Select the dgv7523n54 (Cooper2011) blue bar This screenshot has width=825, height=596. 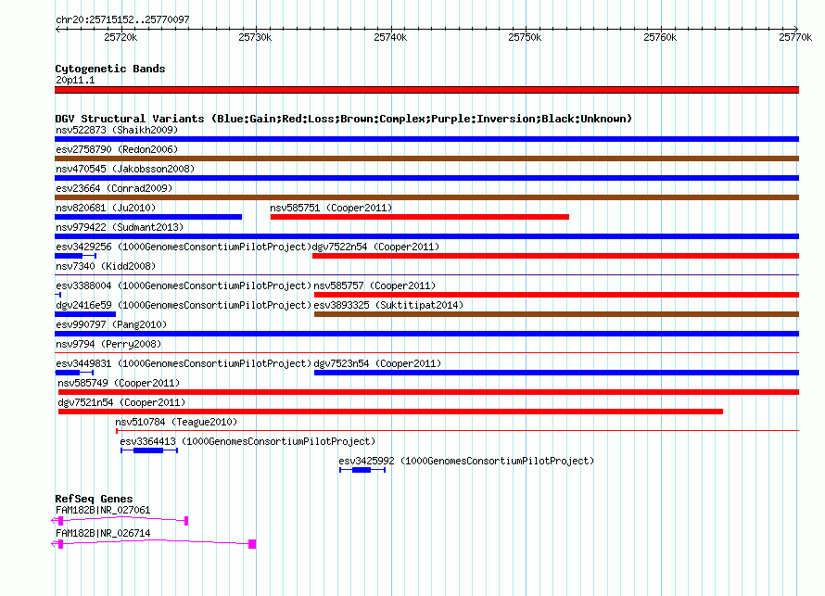pos(557,373)
